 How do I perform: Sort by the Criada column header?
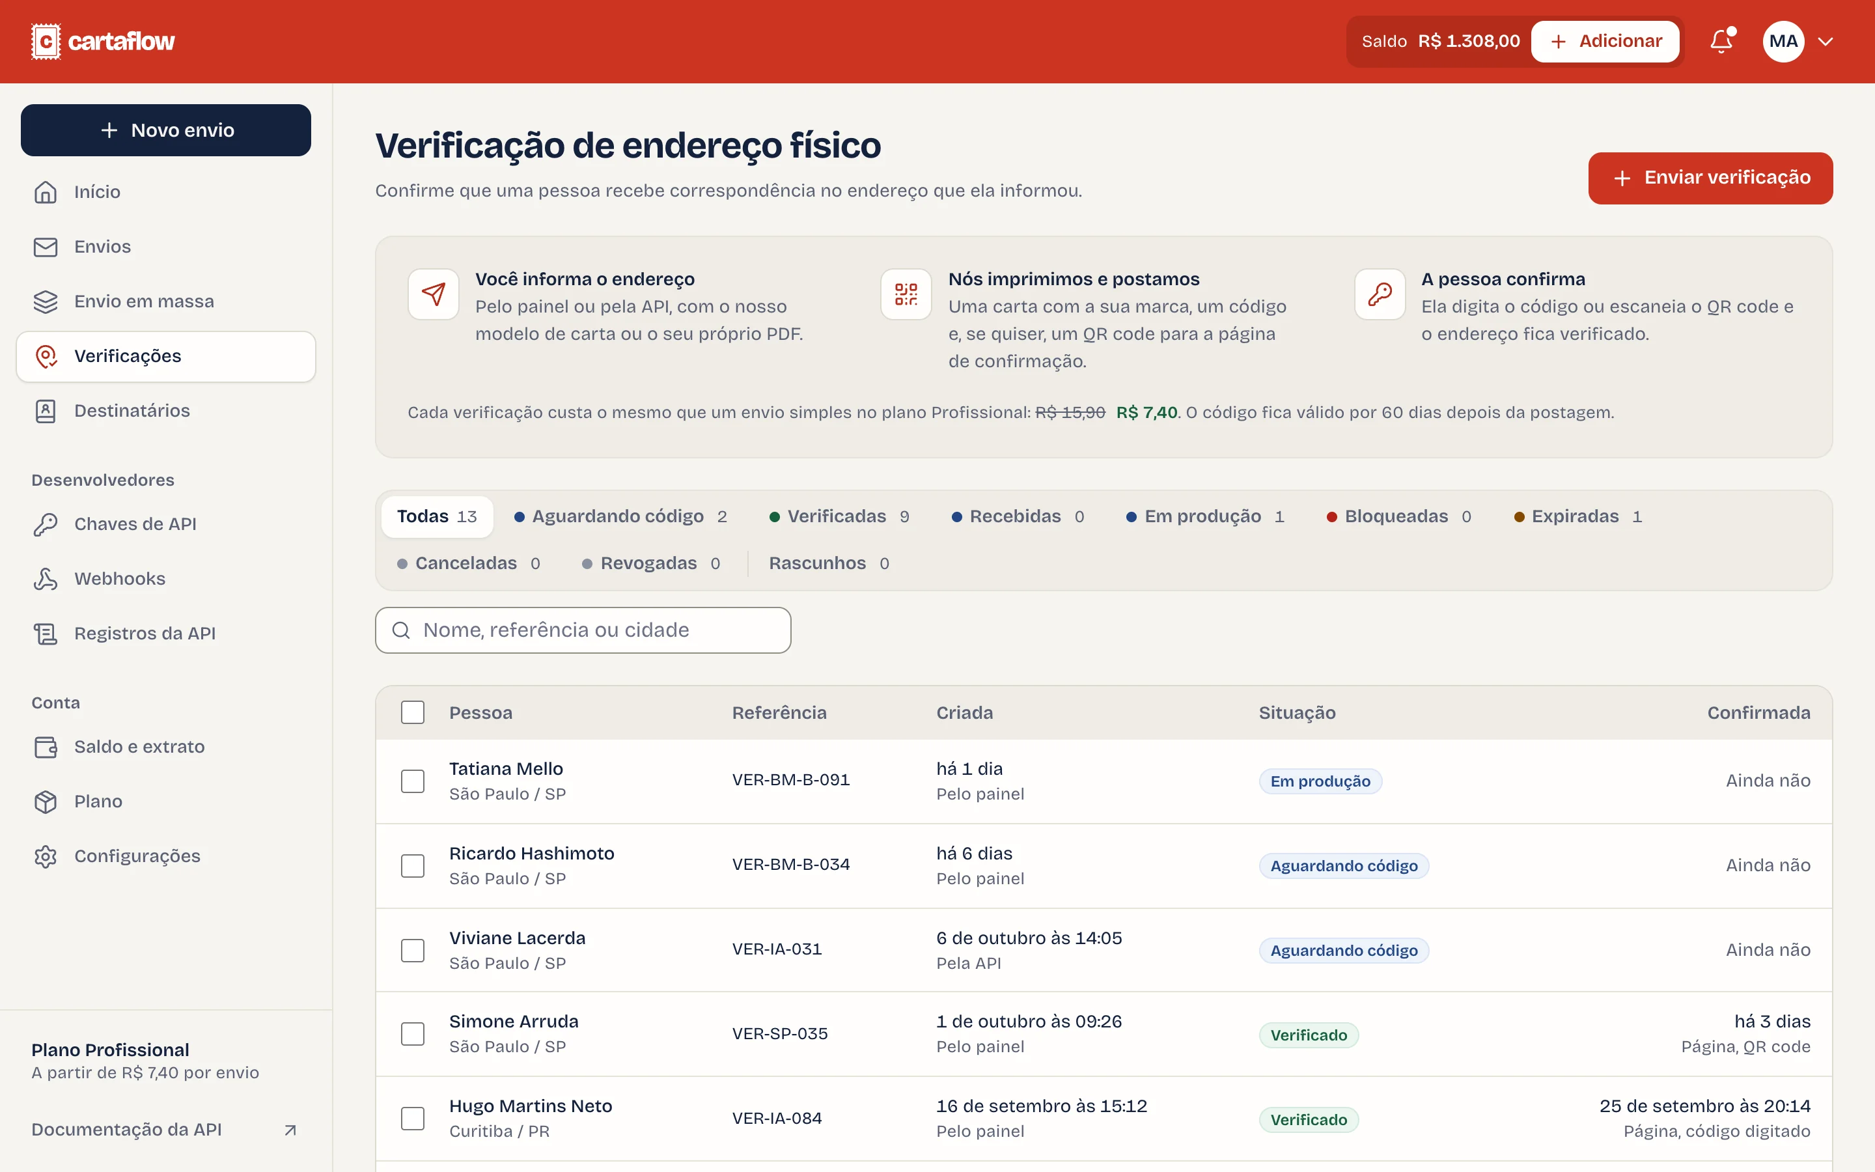[965, 713]
